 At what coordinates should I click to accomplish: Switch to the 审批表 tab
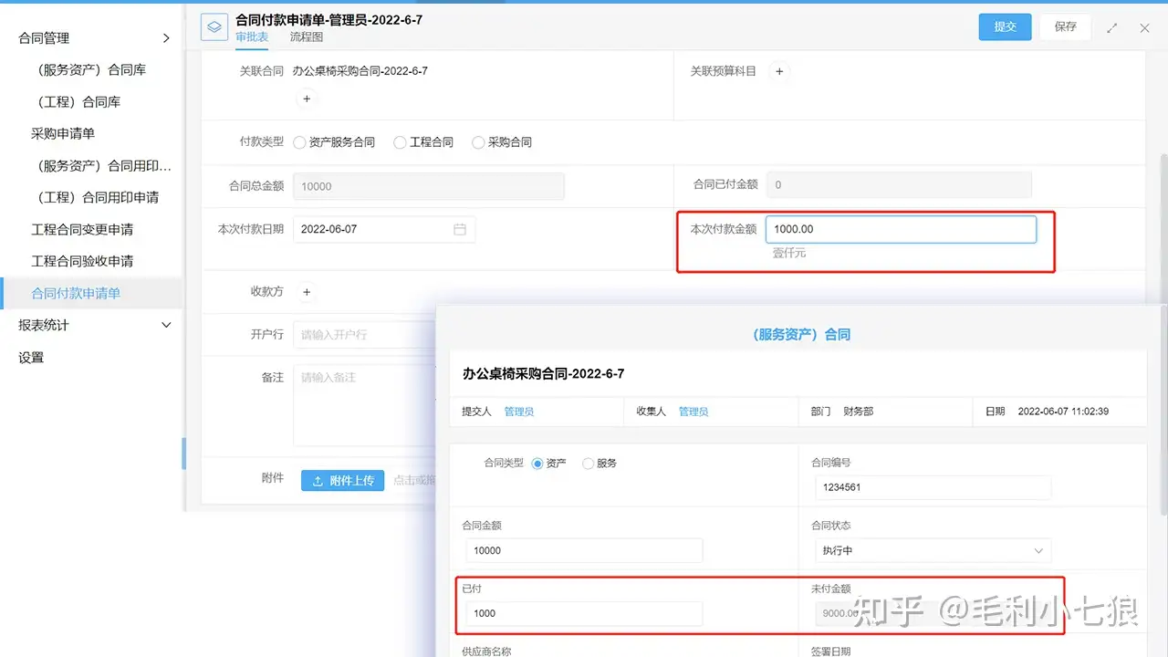pyautogui.click(x=252, y=37)
